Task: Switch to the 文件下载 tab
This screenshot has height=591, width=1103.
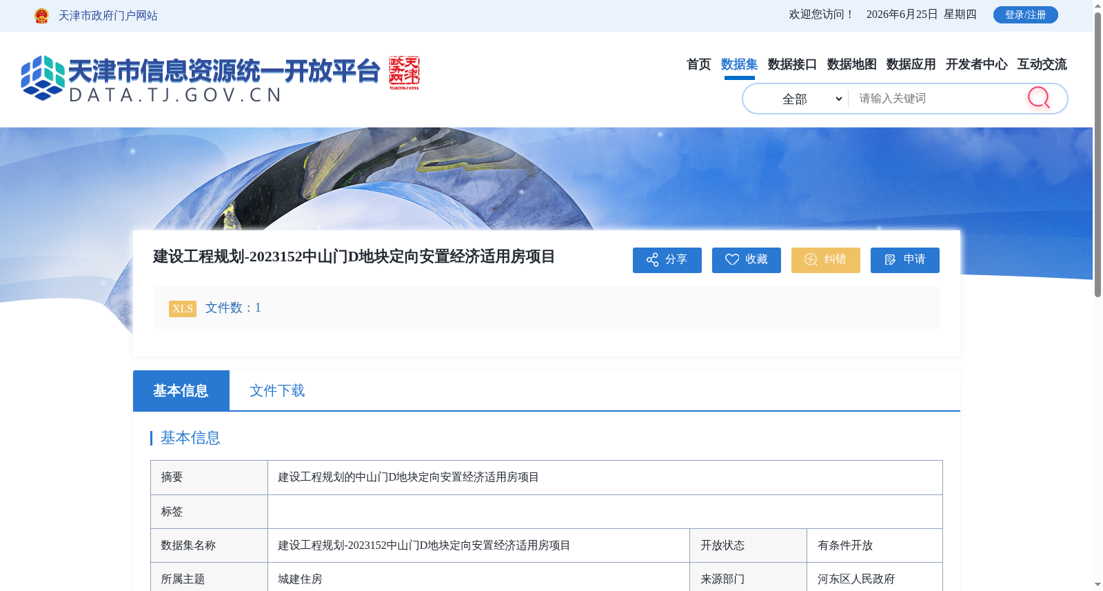Action: [277, 390]
